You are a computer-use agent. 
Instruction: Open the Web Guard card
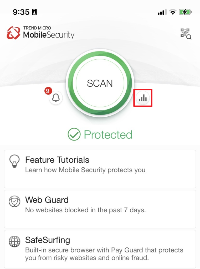coord(100,209)
